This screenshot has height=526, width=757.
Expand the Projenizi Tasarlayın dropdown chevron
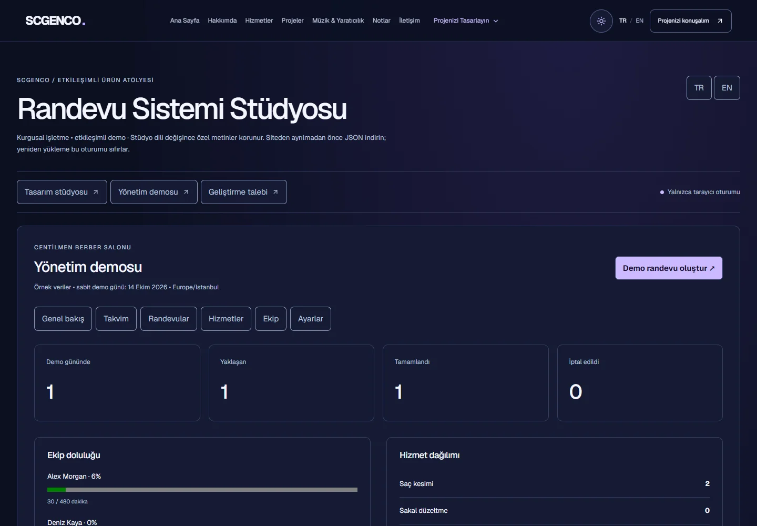tap(496, 21)
